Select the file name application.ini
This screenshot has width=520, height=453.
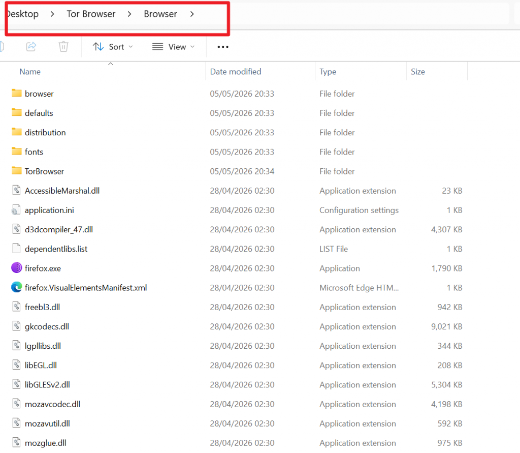coord(49,210)
